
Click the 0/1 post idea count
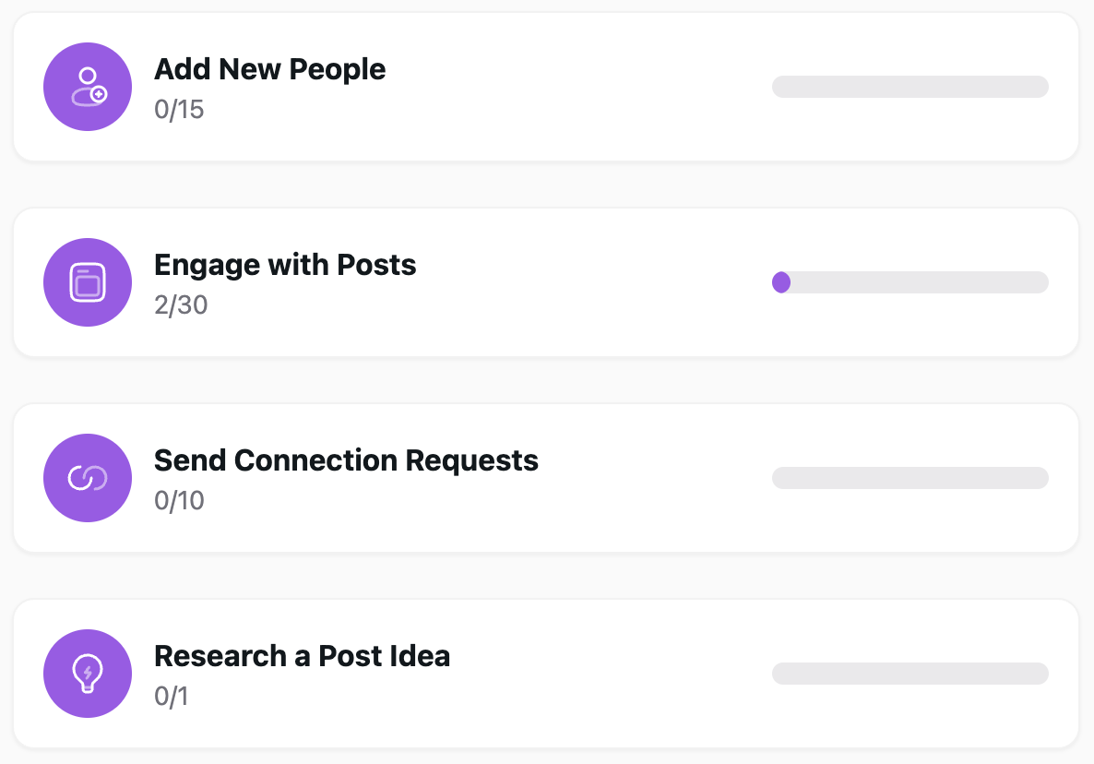(171, 697)
